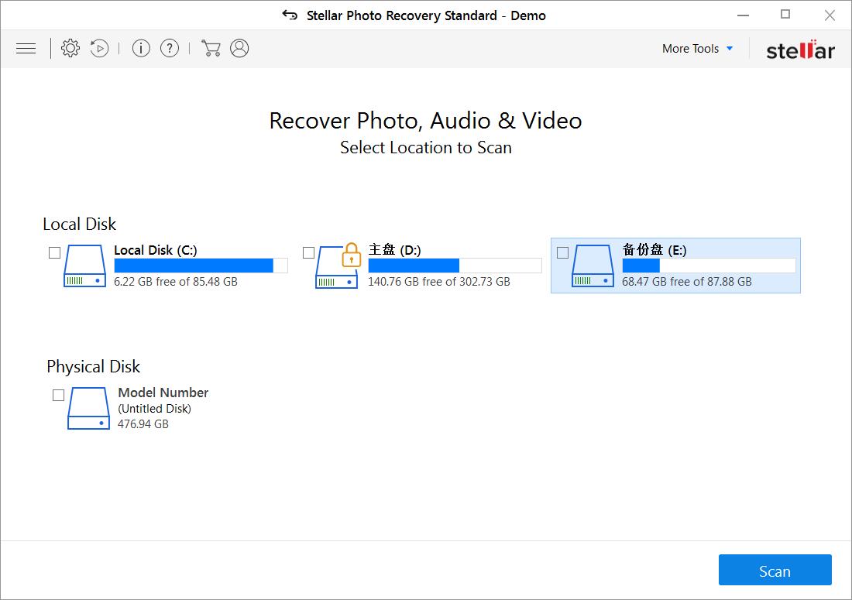Click the C: drive usage bar
Image resolution: width=852 pixels, height=600 pixels.
pyautogui.click(x=201, y=266)
